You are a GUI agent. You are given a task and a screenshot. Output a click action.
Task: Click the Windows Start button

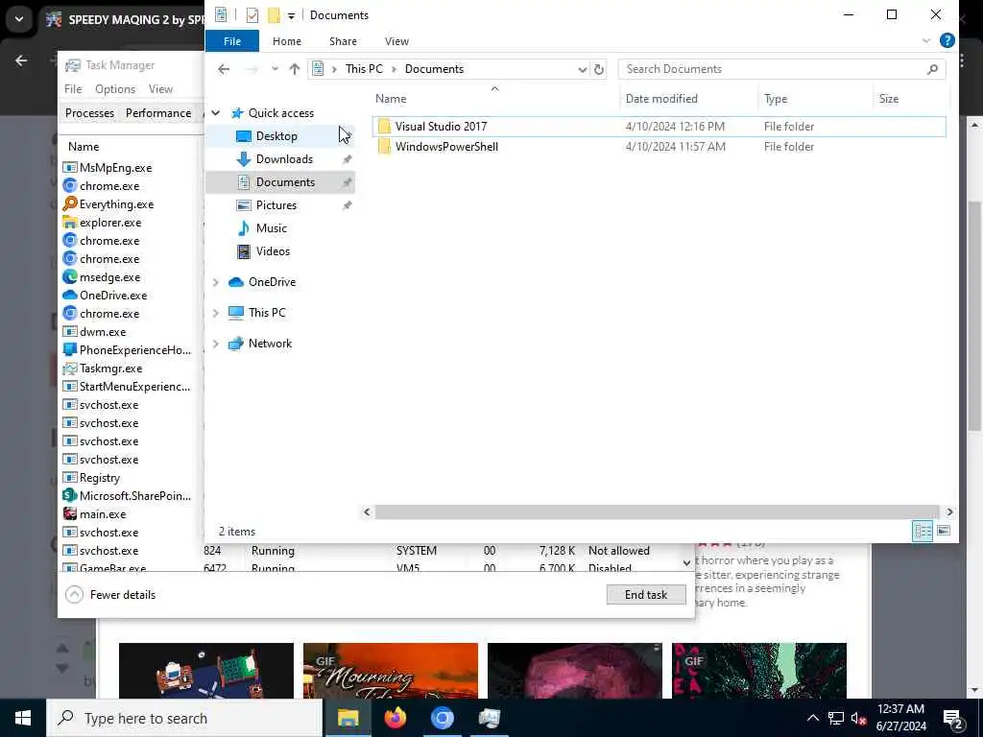pyautogui.click(x=23, y=718)
